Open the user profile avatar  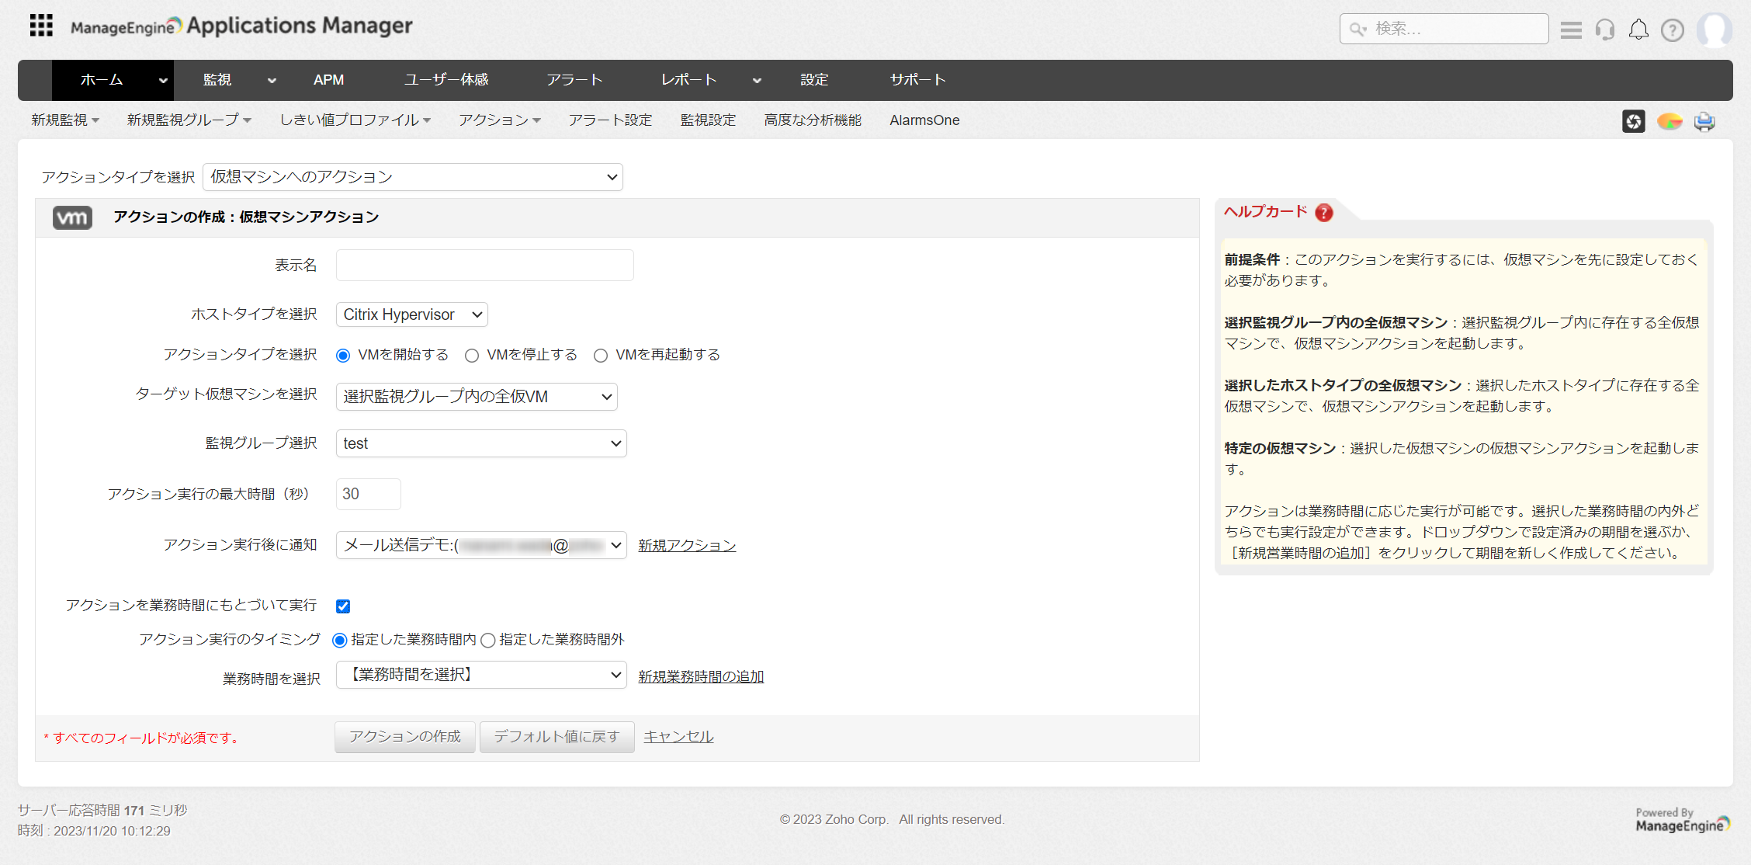(x=1714, y=30)
